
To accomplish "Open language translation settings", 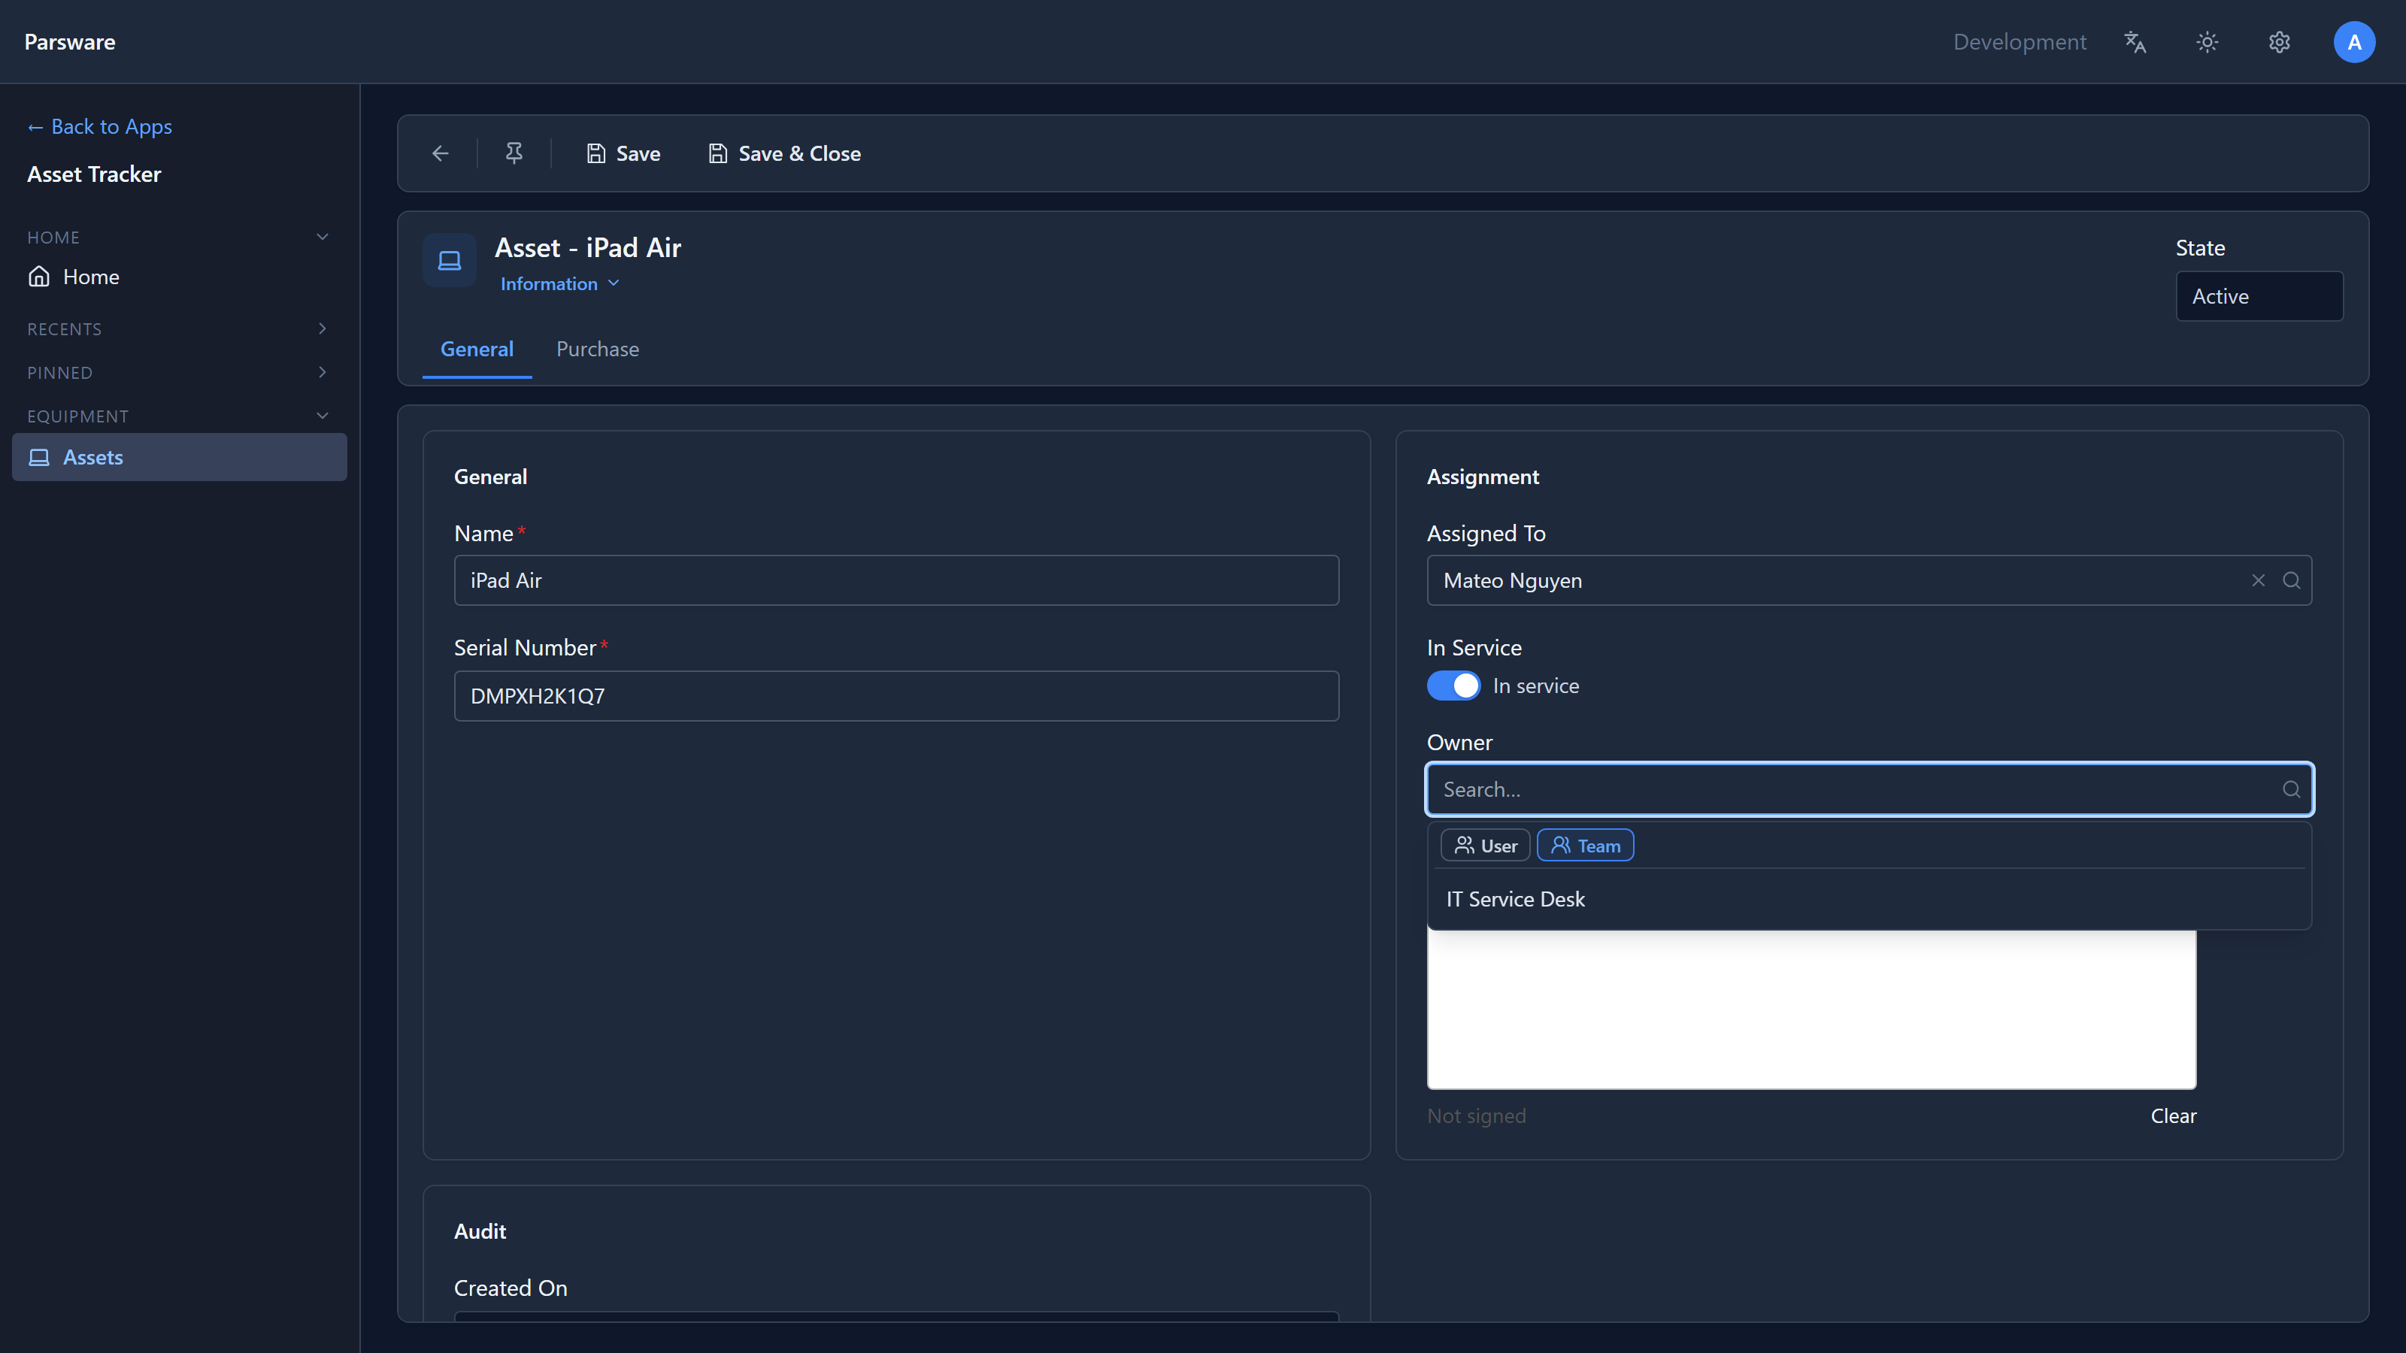I will [2135, 42].
